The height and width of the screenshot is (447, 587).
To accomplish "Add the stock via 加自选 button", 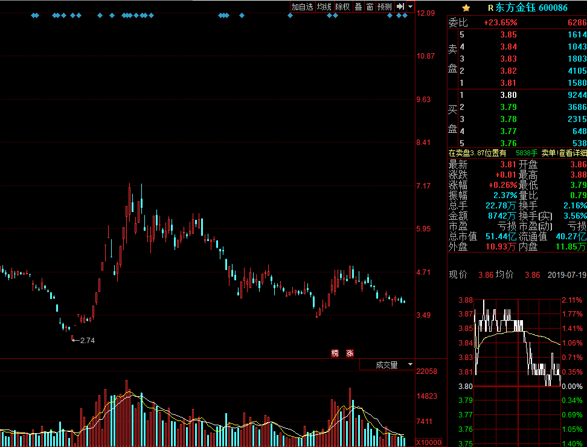I will pos(302,7).
